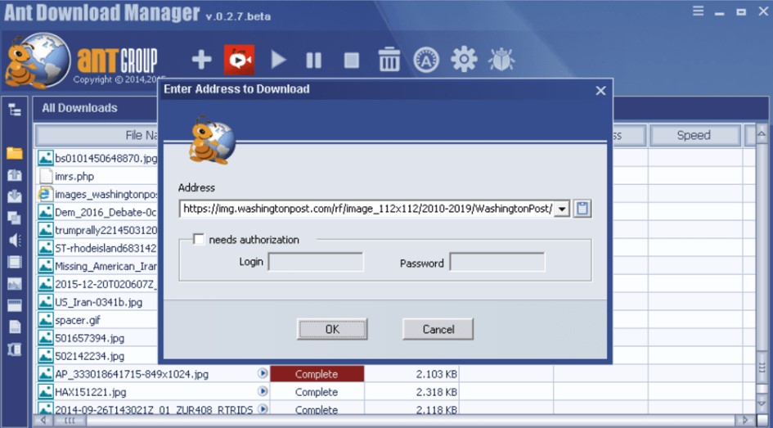Viewport: 773px width, 428px height.
Task: Select the archive sidebar icon at bottom
Action: click(14, 349)
